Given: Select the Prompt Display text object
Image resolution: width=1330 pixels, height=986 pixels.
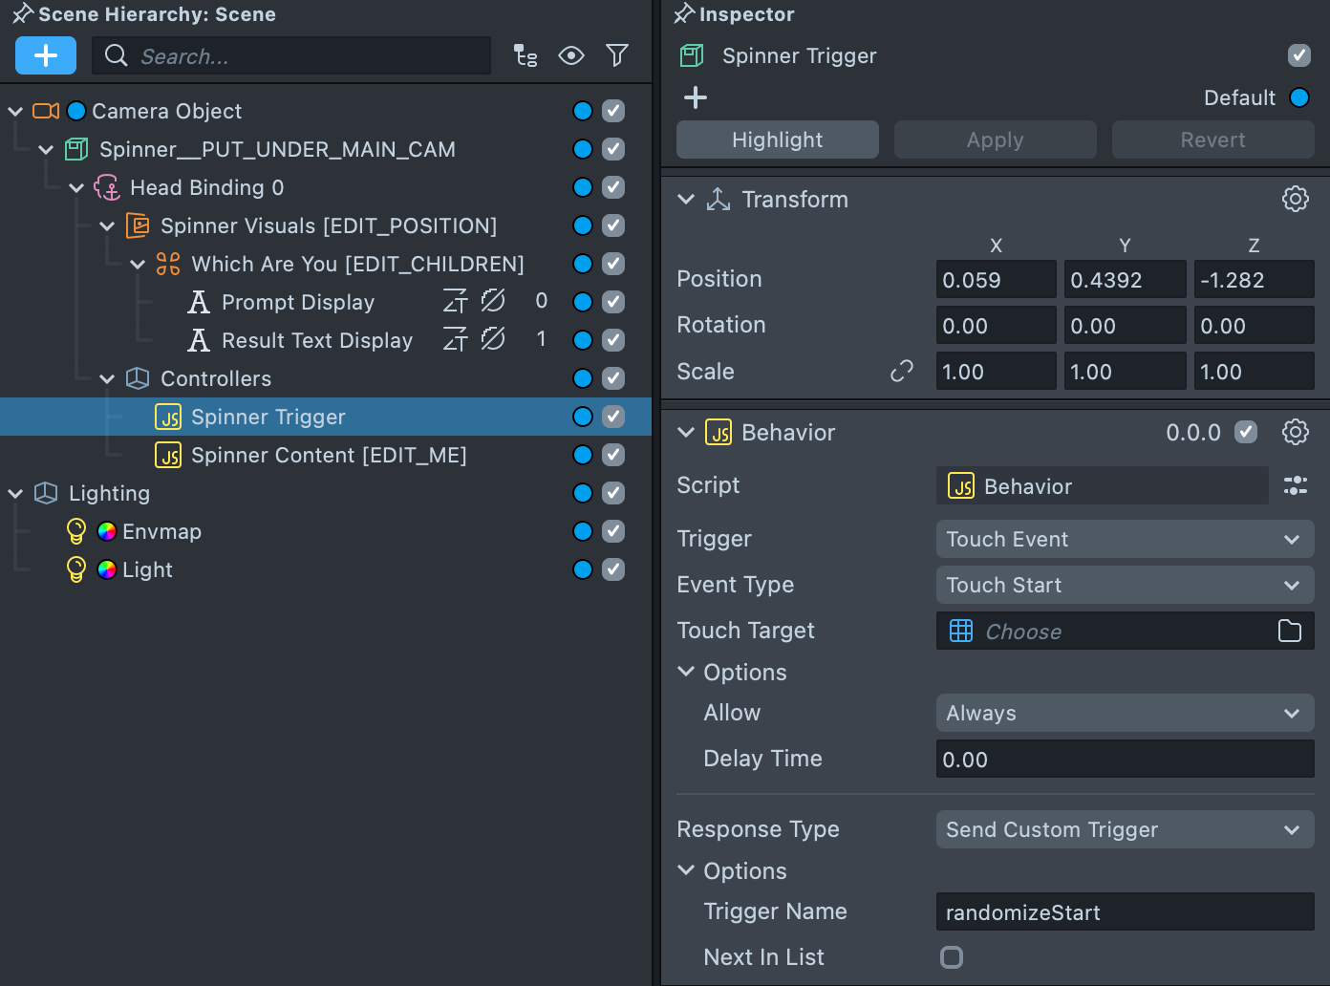Looking at the screenshot, I should tap(297, 303).
